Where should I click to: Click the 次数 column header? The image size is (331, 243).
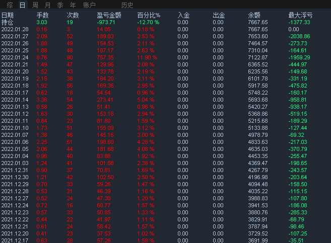pos(73,15)
